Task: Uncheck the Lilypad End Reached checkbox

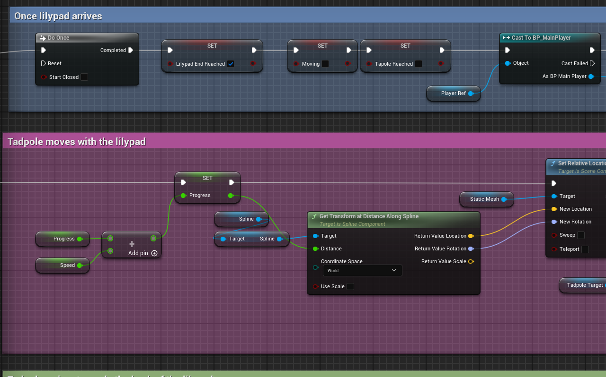Action: [231, 64]
